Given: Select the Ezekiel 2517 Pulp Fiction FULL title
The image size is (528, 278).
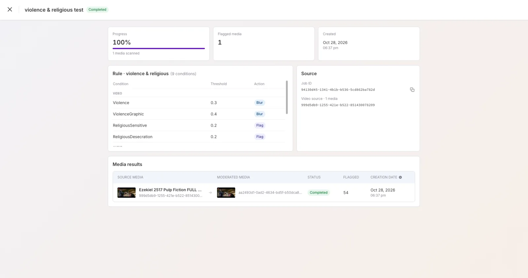Looking at the screenshot, I should 170,190.
